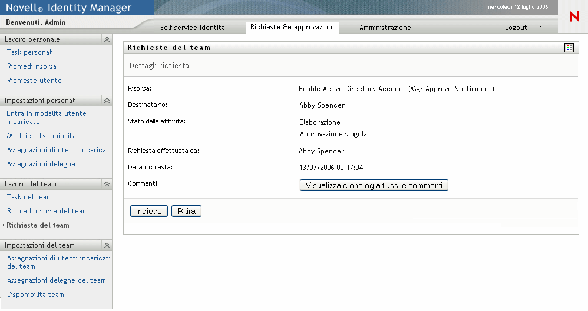The width and height of the screenshot is (588, 311).
Task: Click the Novell N logo icon
Action: (574, 16)
